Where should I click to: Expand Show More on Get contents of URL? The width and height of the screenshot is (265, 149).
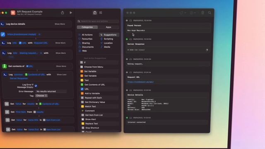pos(61,66)
